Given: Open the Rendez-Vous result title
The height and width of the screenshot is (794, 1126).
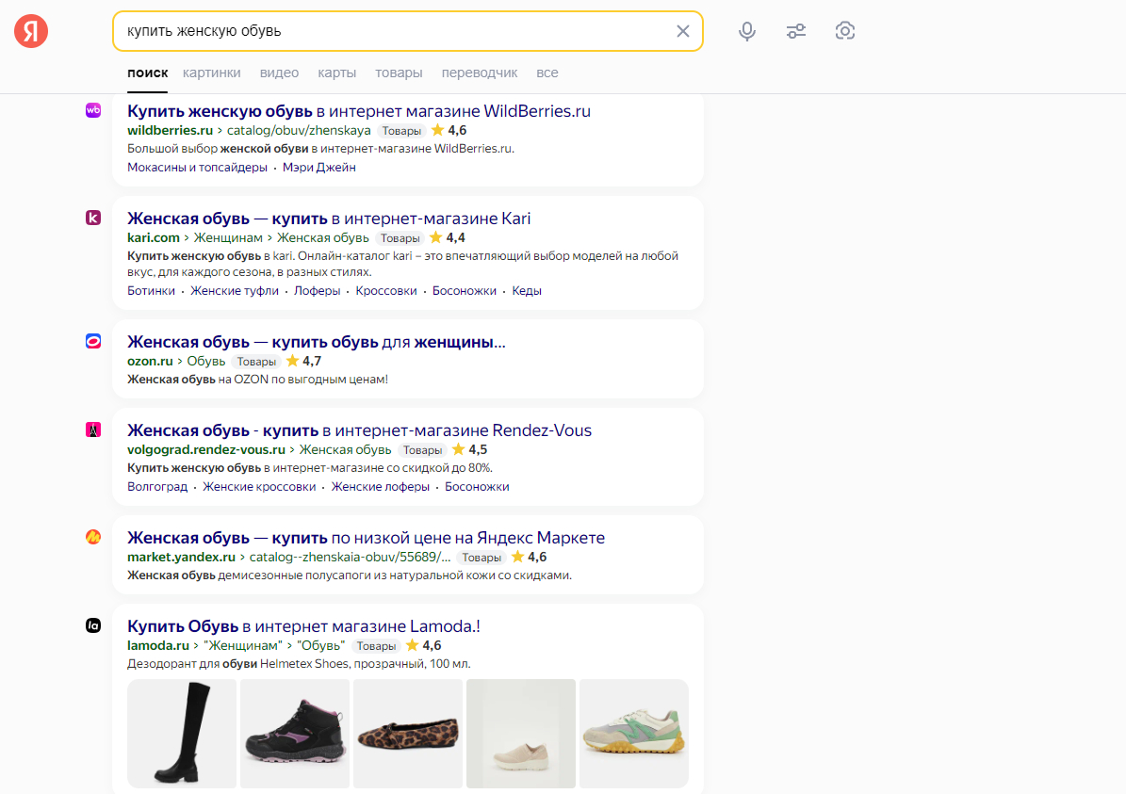Looking at the screenshot, I should coord(360,430).
